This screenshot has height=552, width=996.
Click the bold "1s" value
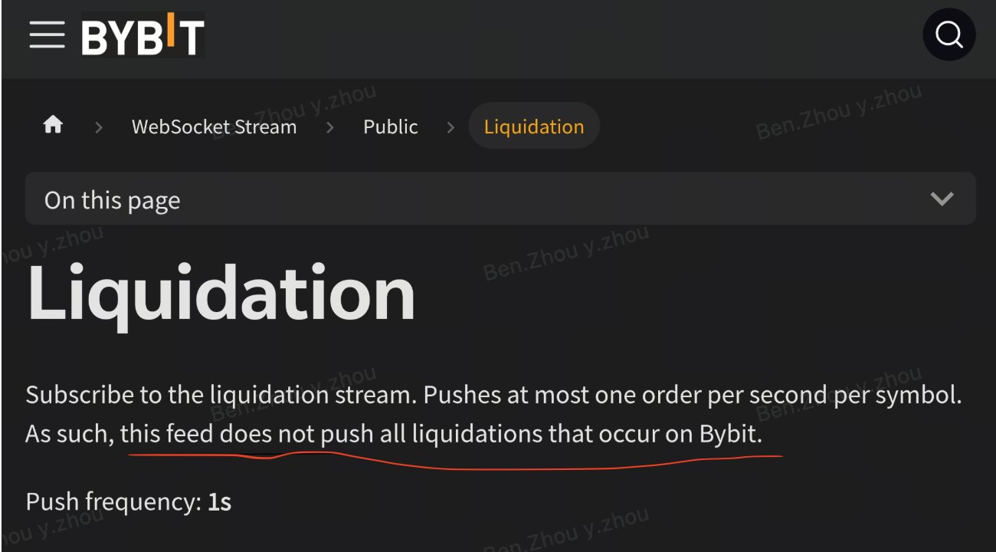[220, 502]
